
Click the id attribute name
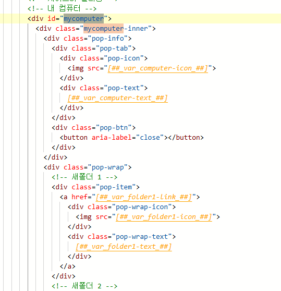click(52, 19)
